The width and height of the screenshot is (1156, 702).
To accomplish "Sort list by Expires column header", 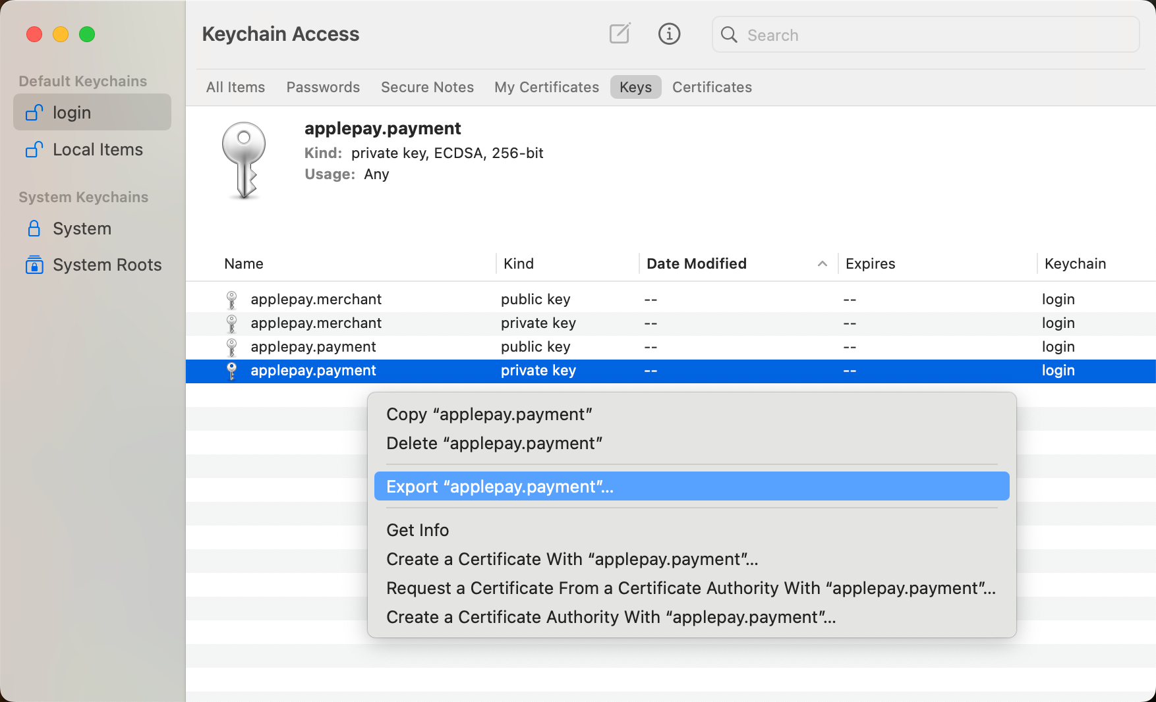I will [x=870, y=264].
